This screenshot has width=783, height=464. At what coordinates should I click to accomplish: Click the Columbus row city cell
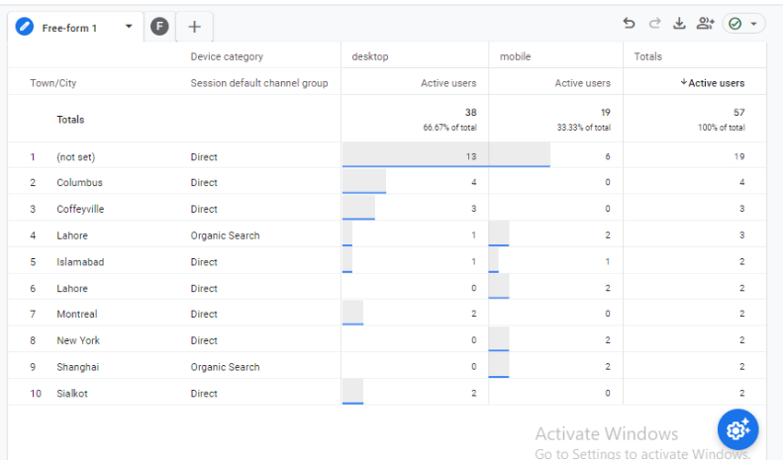click(x=79, y=183)
